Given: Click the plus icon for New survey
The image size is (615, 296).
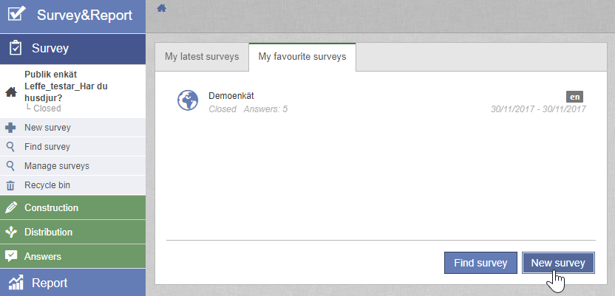Looking at the screenshot, I should click(10, 128).
